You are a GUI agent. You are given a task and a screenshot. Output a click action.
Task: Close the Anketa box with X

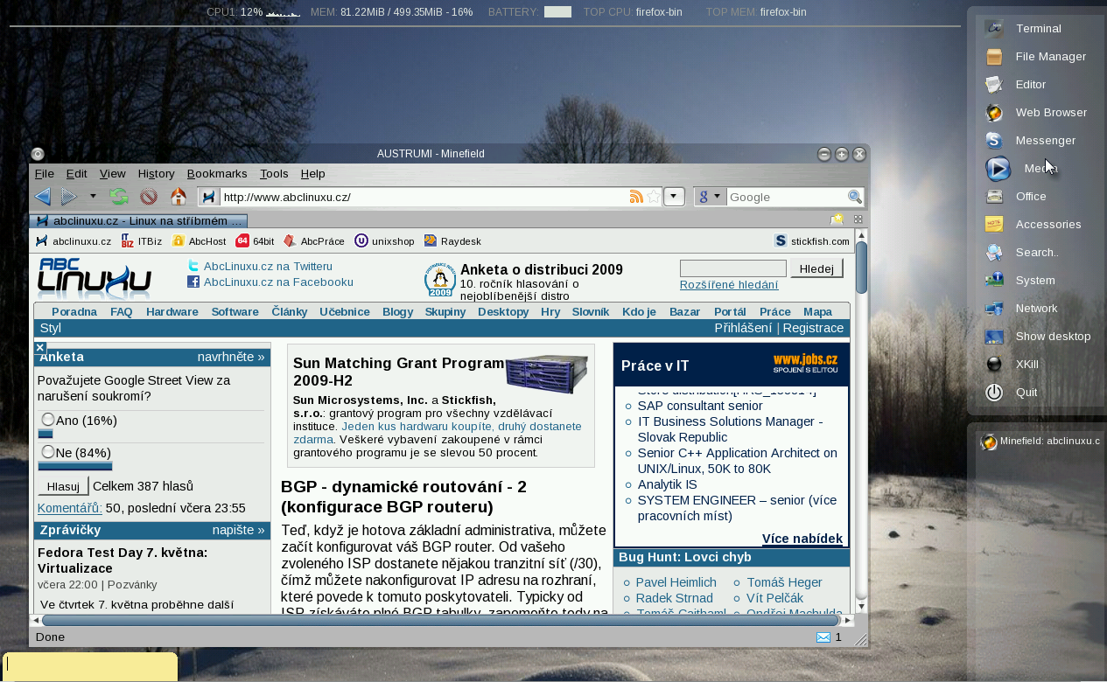click(40, 348)
